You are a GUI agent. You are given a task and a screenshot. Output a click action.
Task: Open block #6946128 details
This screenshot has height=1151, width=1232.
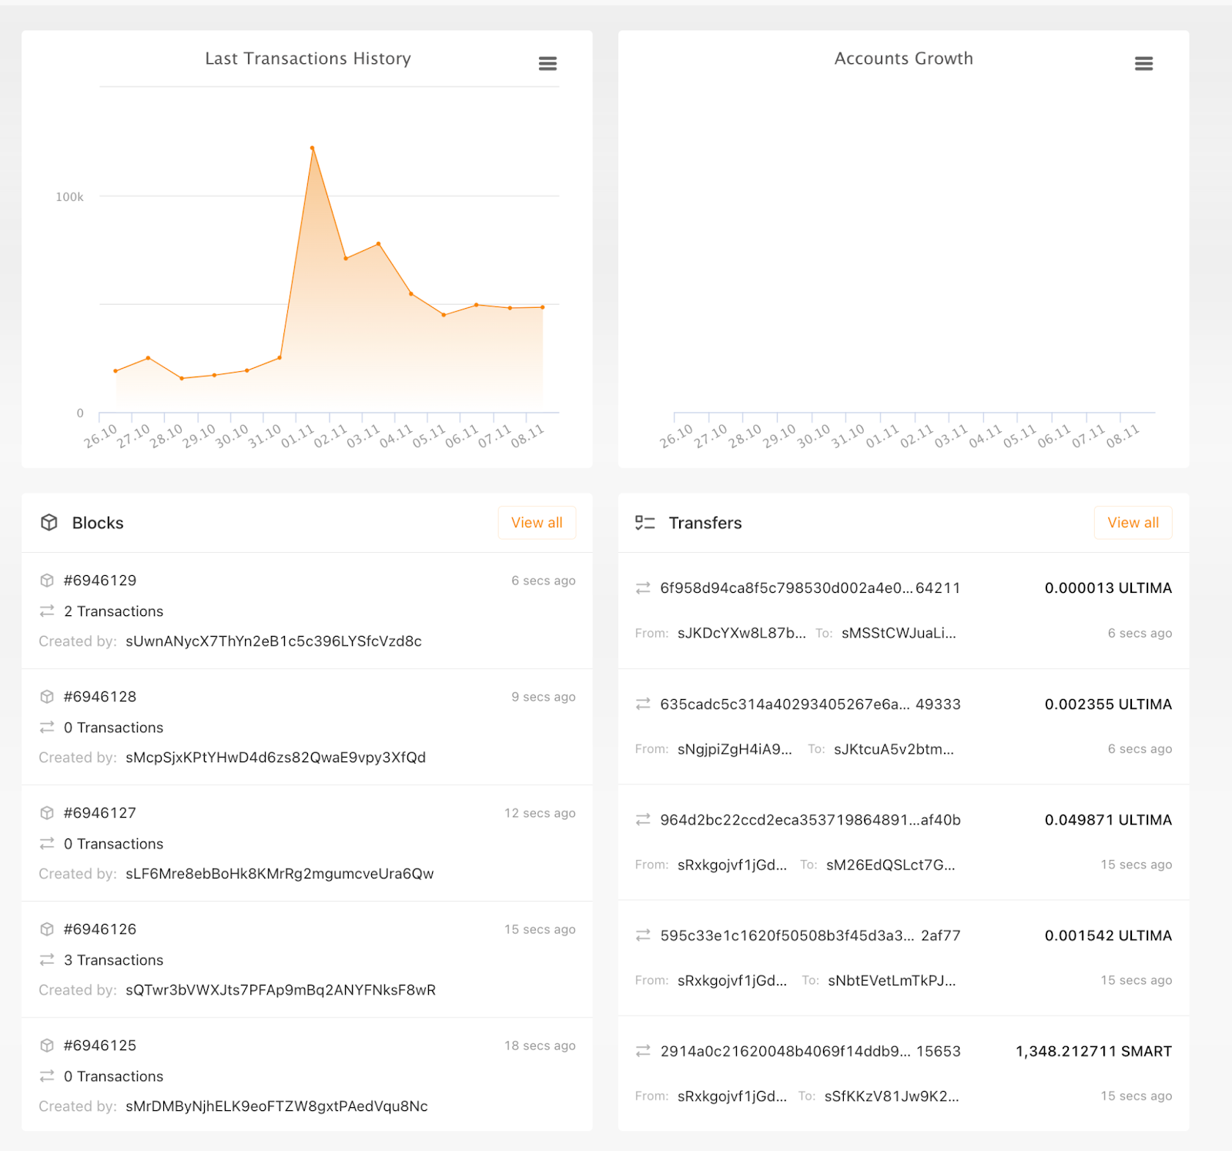pos(100,697)
